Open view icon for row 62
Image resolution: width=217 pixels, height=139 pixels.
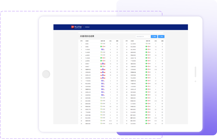(x=162, y=75)
